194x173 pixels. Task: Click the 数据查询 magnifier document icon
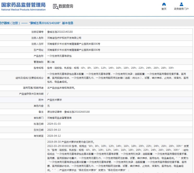click(56, 7)
